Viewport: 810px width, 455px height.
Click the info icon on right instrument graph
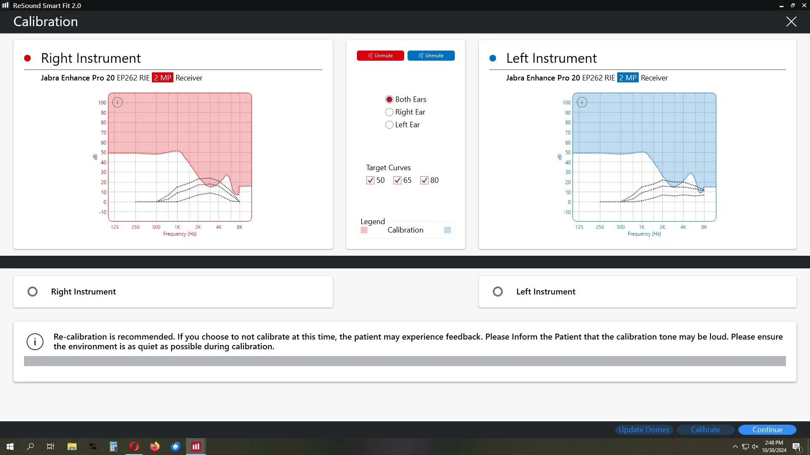point(118,102)
